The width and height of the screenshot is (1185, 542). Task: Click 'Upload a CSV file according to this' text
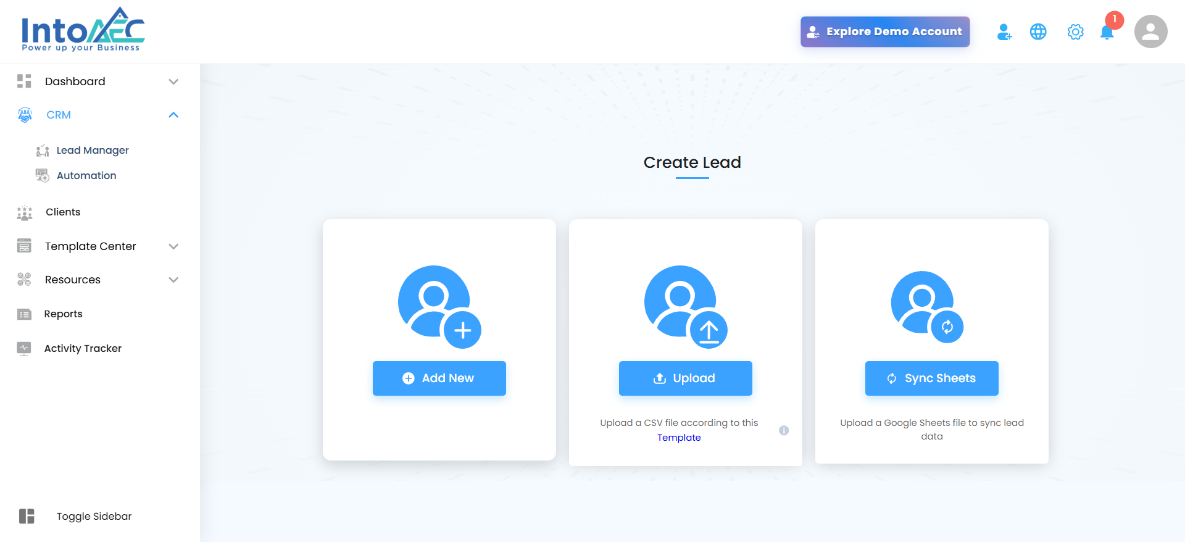679,423
